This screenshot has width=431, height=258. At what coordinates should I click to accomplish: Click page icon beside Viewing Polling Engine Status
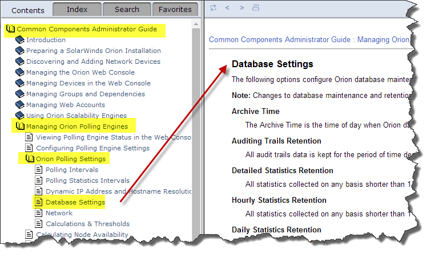click(x=29, y=137)
